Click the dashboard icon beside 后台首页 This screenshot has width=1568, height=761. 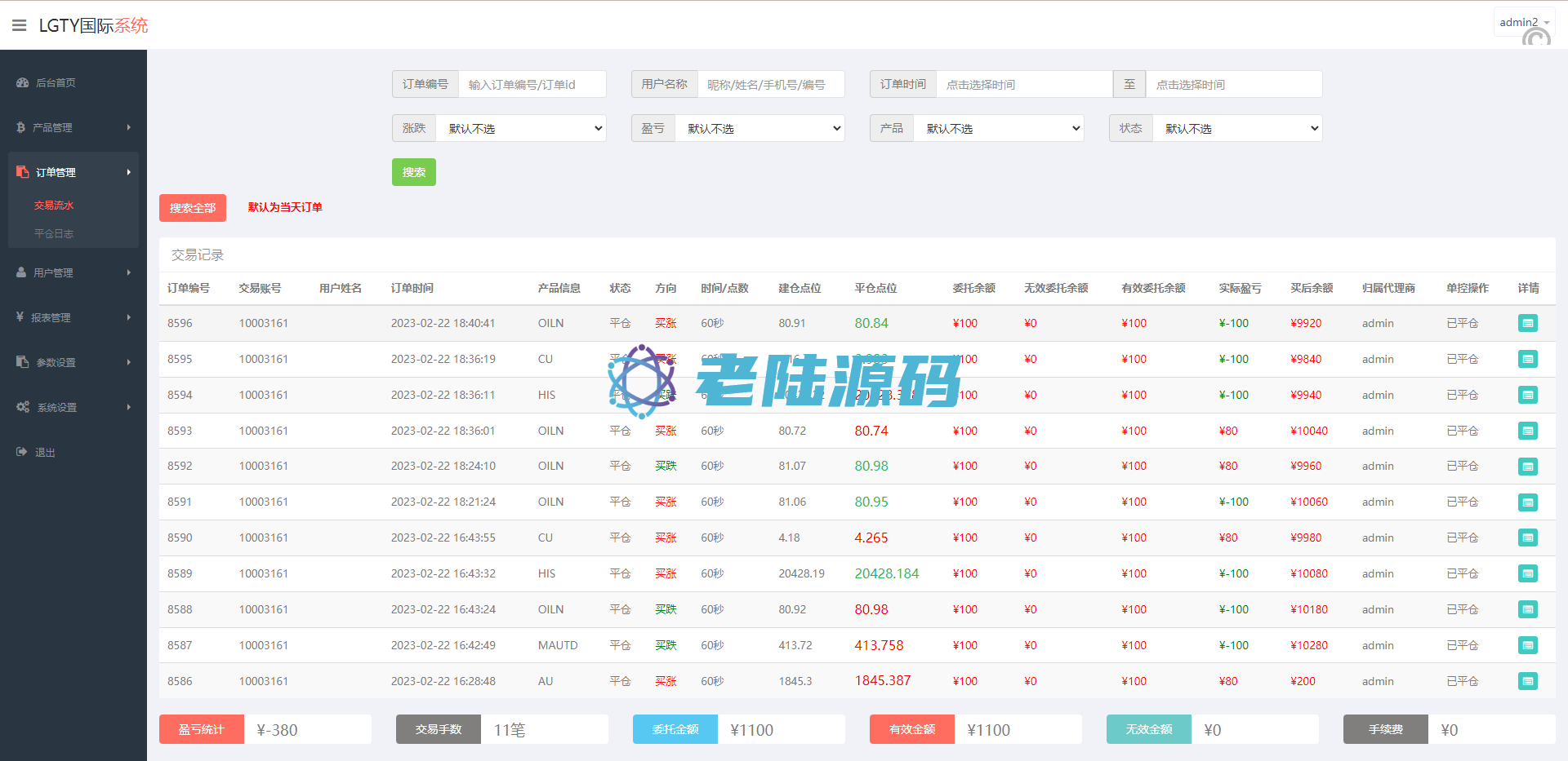click(x=22, y=82)
